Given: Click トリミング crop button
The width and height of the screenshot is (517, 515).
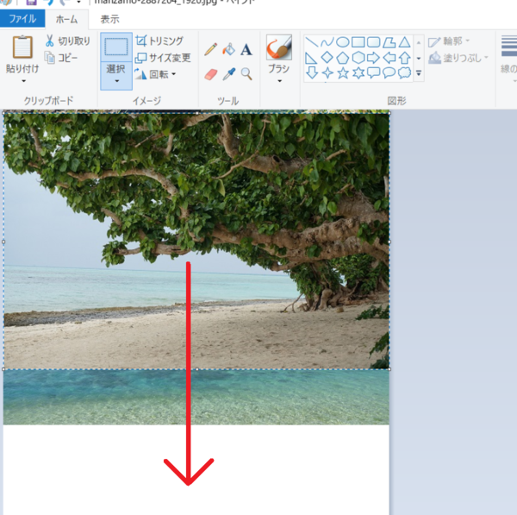Looking at the screenshot, I should pos(159,41).
